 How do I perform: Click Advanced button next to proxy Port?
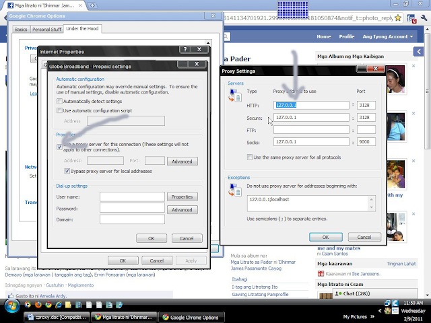click(x=182, y=161)
